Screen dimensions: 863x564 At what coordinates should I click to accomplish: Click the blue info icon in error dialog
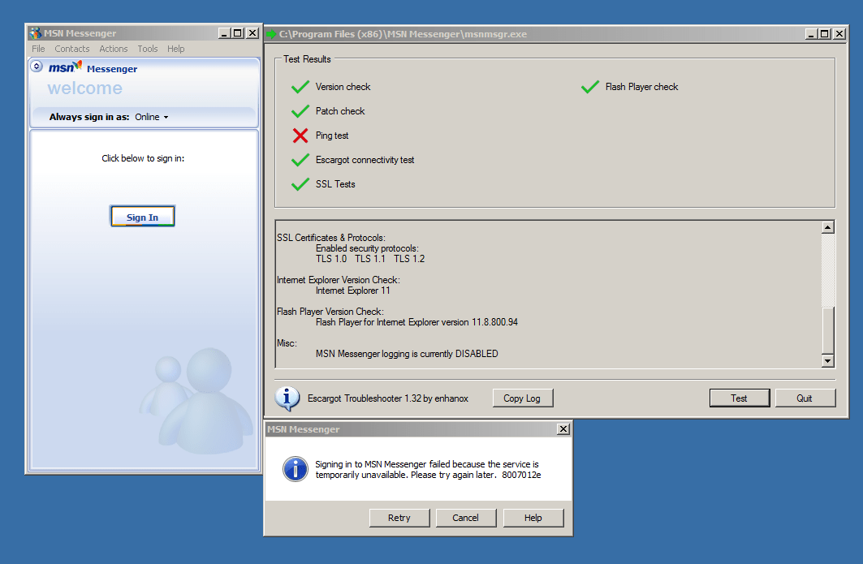295,469
